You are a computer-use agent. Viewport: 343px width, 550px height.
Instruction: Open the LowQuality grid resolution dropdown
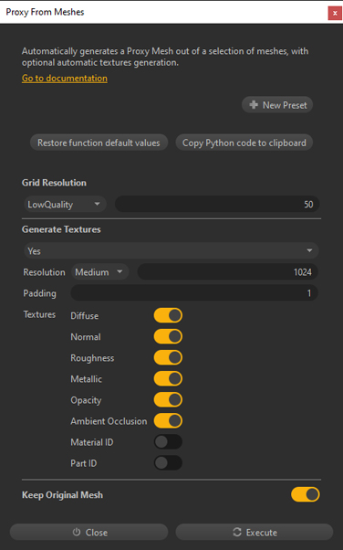65,204
